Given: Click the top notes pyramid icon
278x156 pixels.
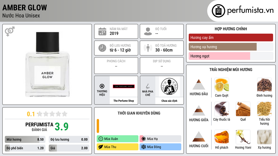Looking at the screenshot, I should pyautogui.click(x=199, y=84).
